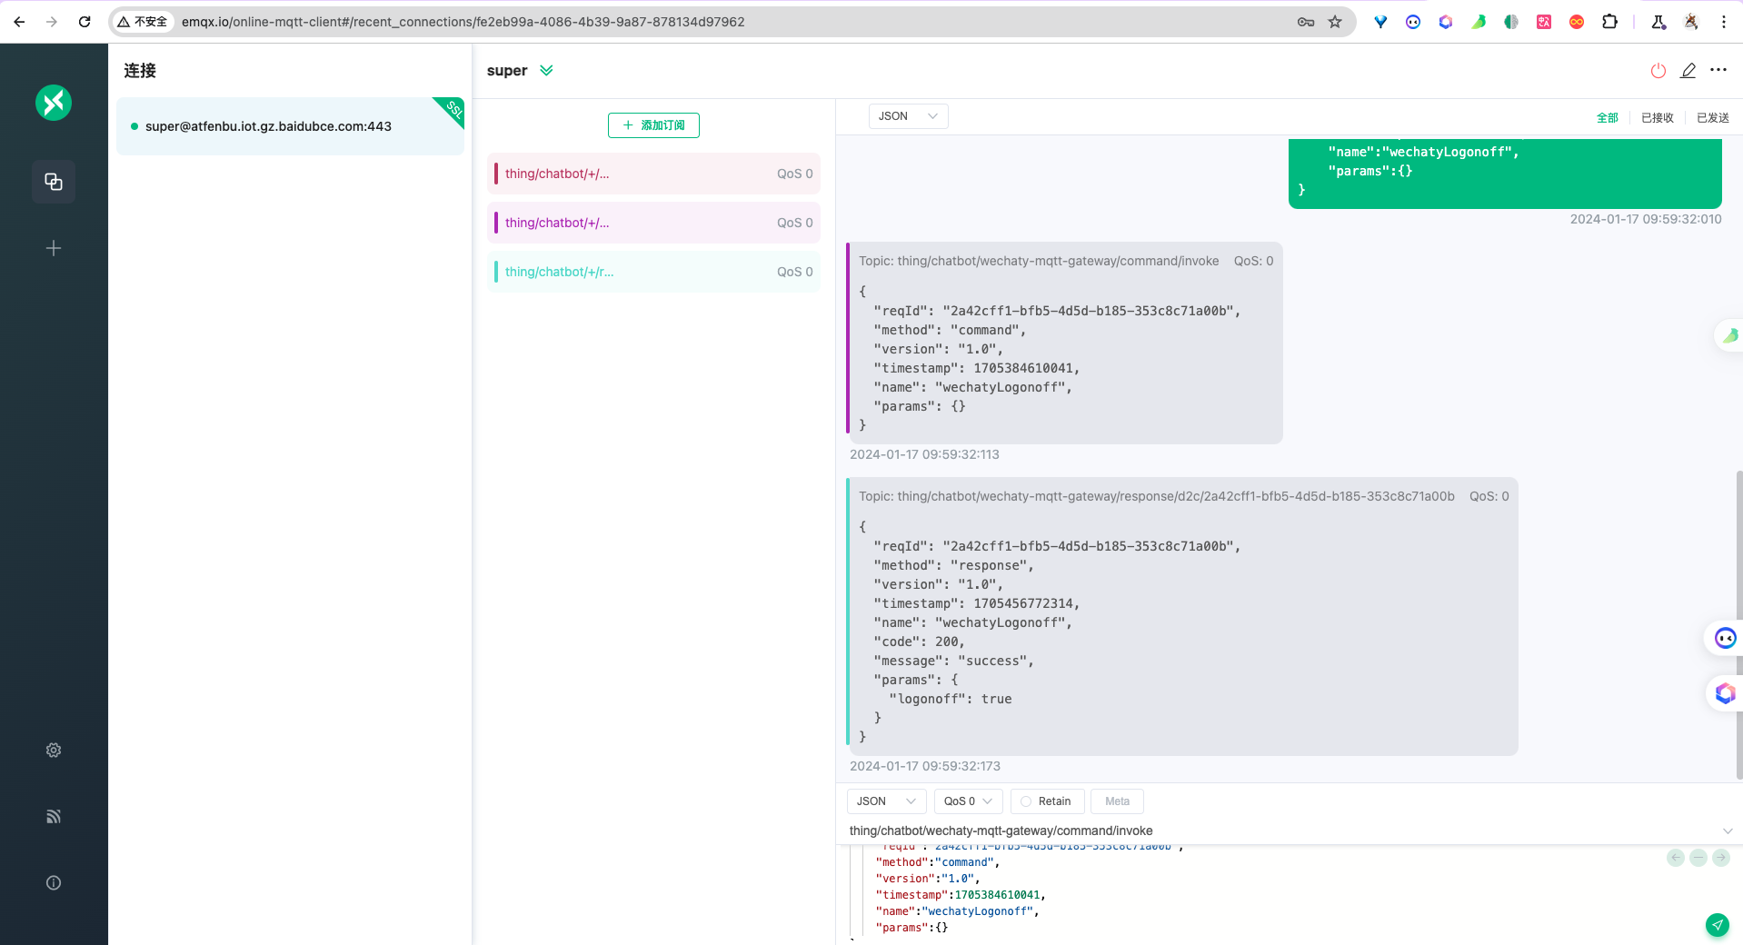Filter to received messages with 已接收
Image resolution: width=1743 pixels, height=945 pixels.
pyautogui.click(x=1658, y=117)
